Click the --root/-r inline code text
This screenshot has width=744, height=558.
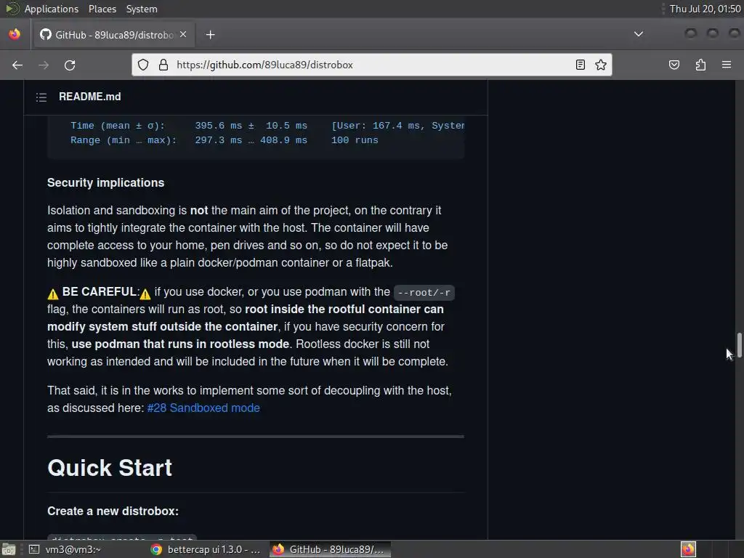click(x=424, y=293)
